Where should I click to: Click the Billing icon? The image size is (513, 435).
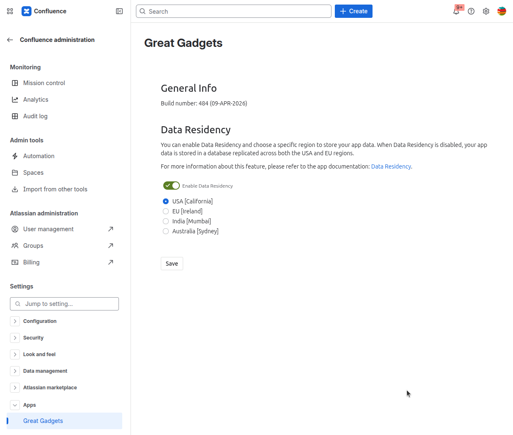coord(15,262)
